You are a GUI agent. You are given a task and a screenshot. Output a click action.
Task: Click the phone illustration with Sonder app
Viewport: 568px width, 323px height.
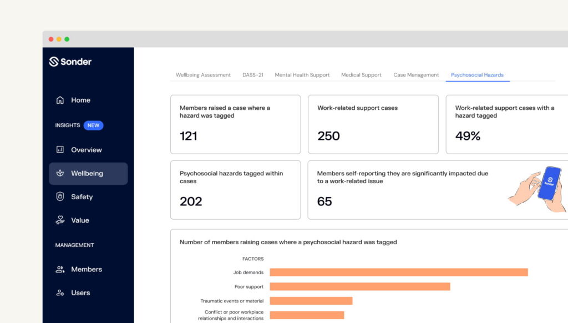click(548, 184)
